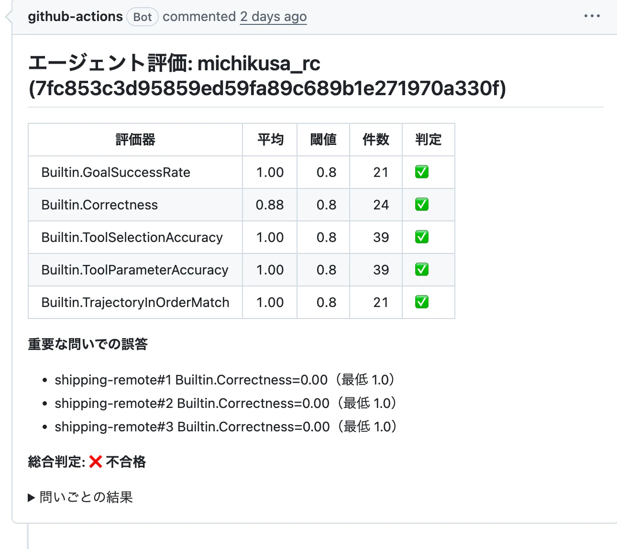Click the green checkmark for ToolSelectionAccuracy
This screenshot has height=549, width=617.
(x=422, y=237)
